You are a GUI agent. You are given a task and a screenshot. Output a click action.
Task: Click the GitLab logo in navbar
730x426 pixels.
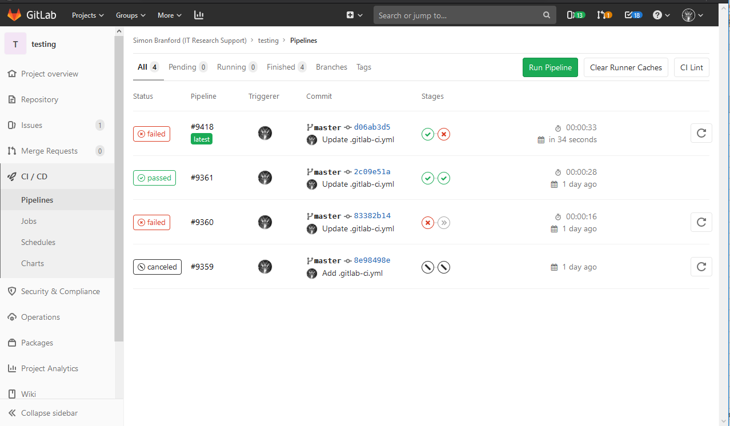pyautogui.click(x=31, y=15)
